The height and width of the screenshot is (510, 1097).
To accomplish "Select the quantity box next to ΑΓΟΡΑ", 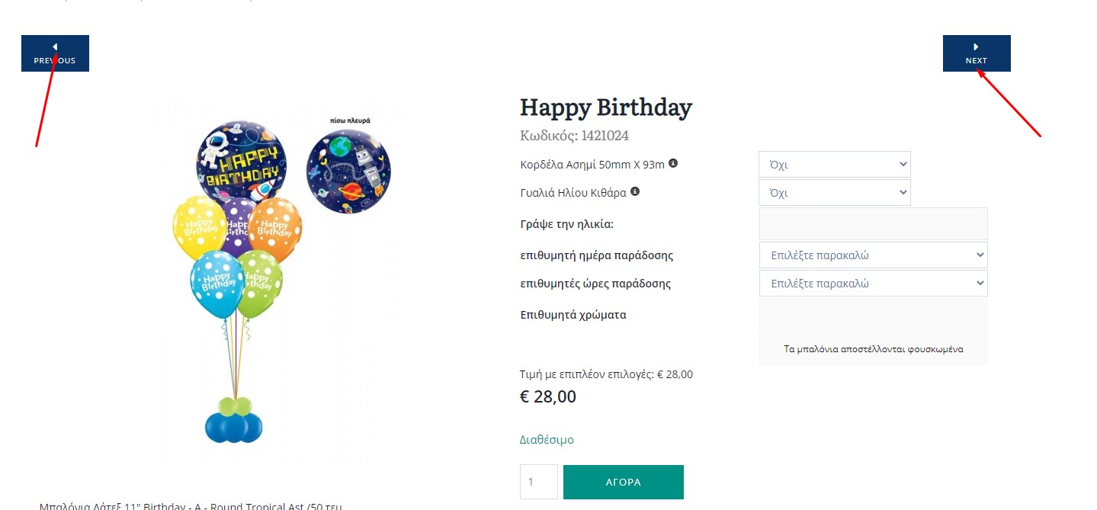I will 538,482.
